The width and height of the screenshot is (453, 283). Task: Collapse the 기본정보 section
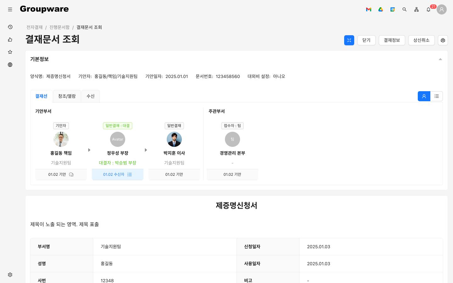click(440, 59)
